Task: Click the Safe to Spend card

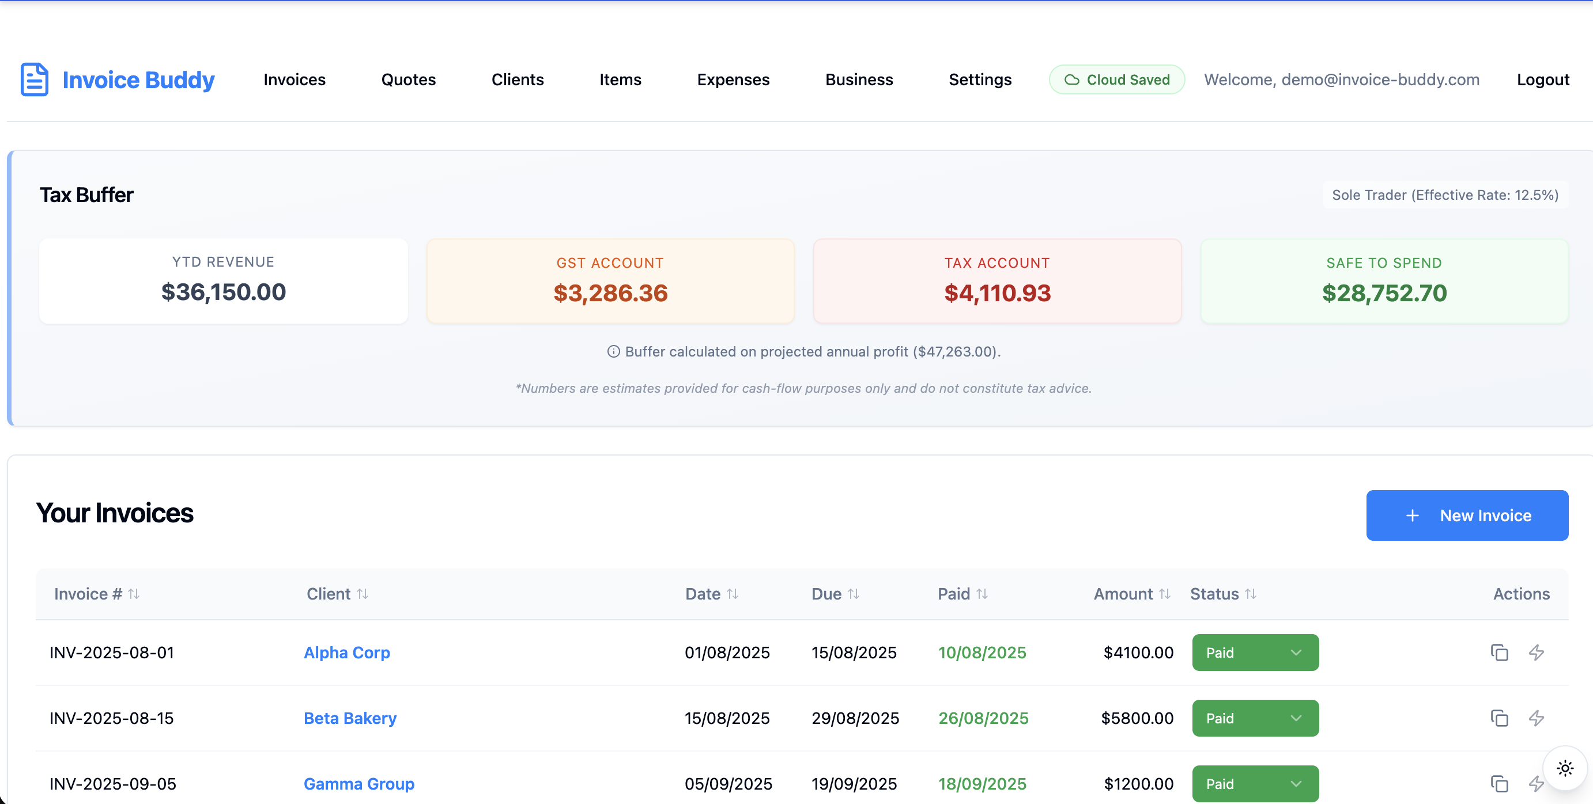Action: [1384, 280]
